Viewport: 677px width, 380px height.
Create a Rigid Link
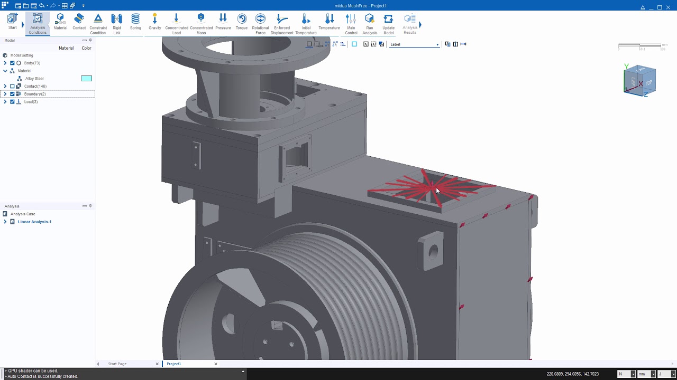[x=117, y=24]
